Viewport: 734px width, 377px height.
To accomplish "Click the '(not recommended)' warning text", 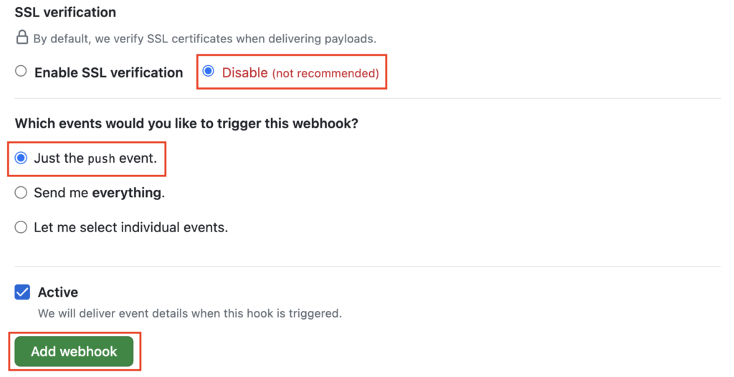I will point(326,73).
